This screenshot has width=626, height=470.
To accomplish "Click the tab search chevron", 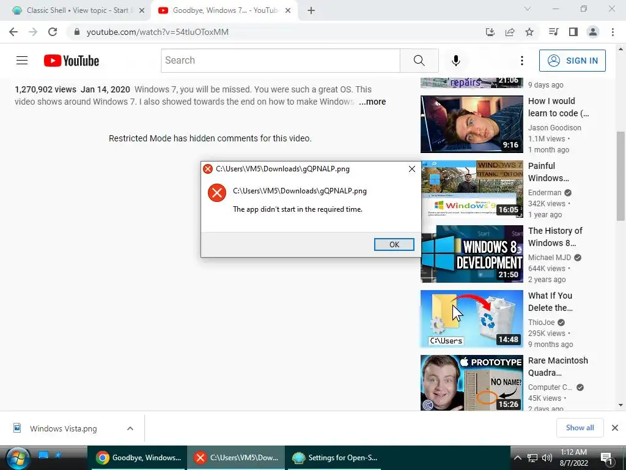I will pyautogui.click(x=528, y=9).
